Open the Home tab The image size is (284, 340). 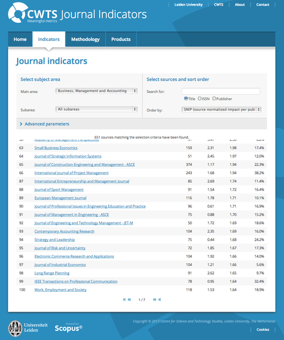pyautogui.click(x=20, y=39)
